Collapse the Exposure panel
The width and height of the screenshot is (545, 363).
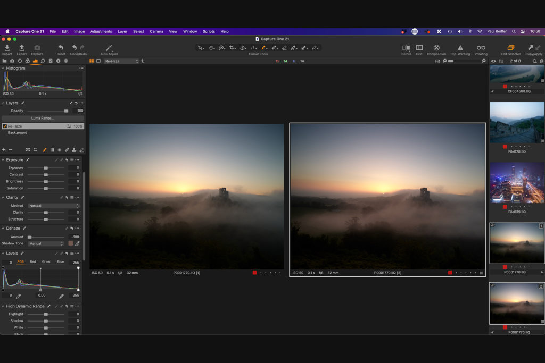3,160
